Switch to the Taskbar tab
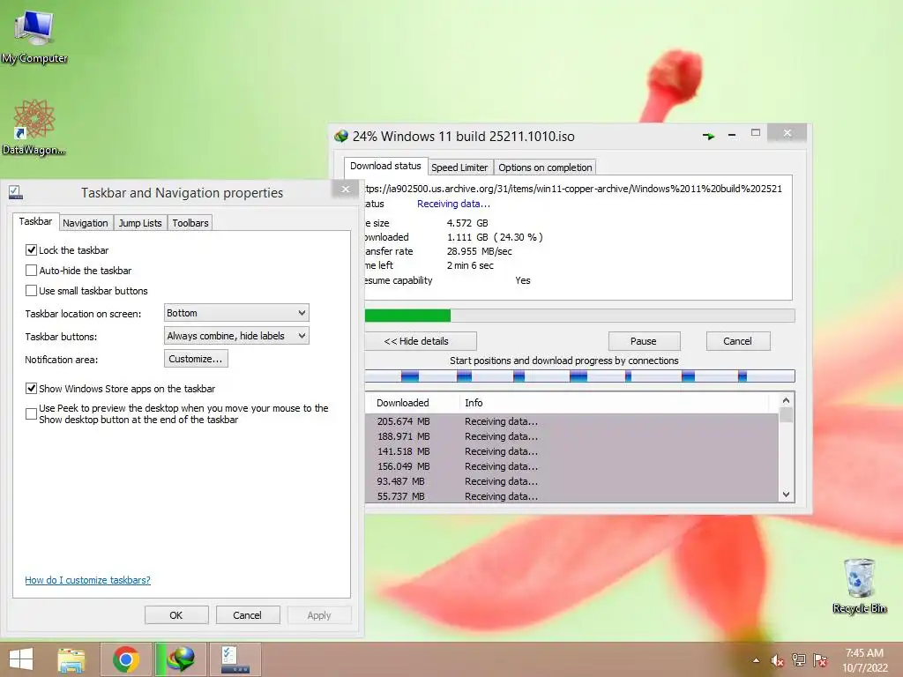This screenshot has width=903, height=677. click(x=35, y=221)
